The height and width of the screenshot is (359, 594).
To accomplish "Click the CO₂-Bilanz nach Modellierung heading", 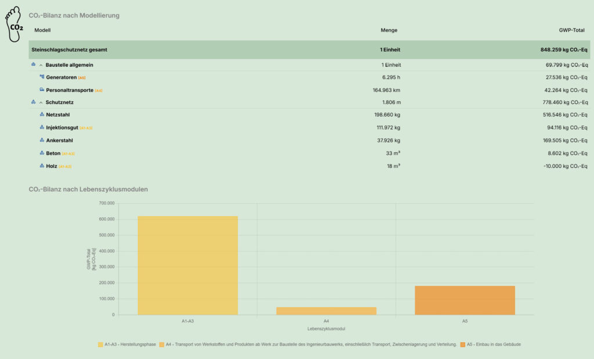I will point(74,16).
